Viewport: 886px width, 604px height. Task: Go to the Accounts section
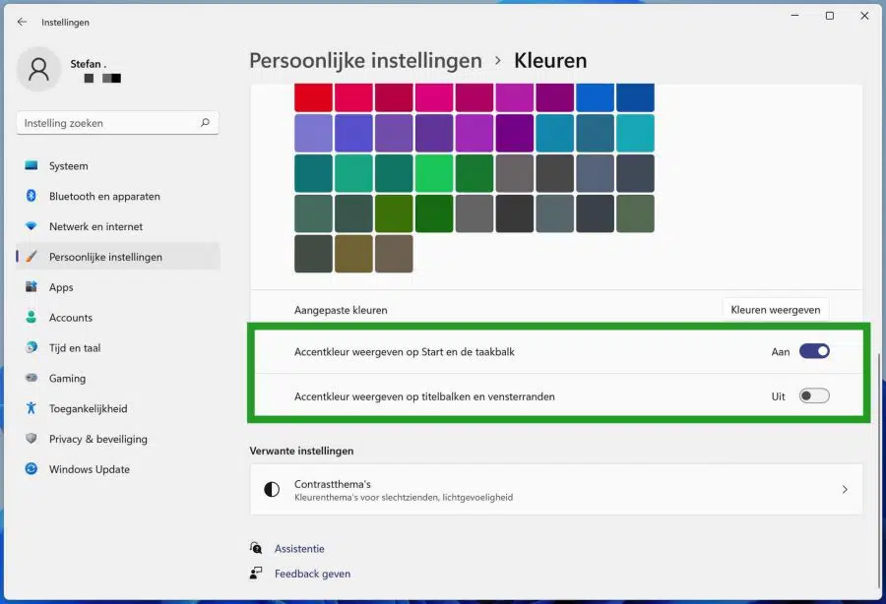coord(117,317)
